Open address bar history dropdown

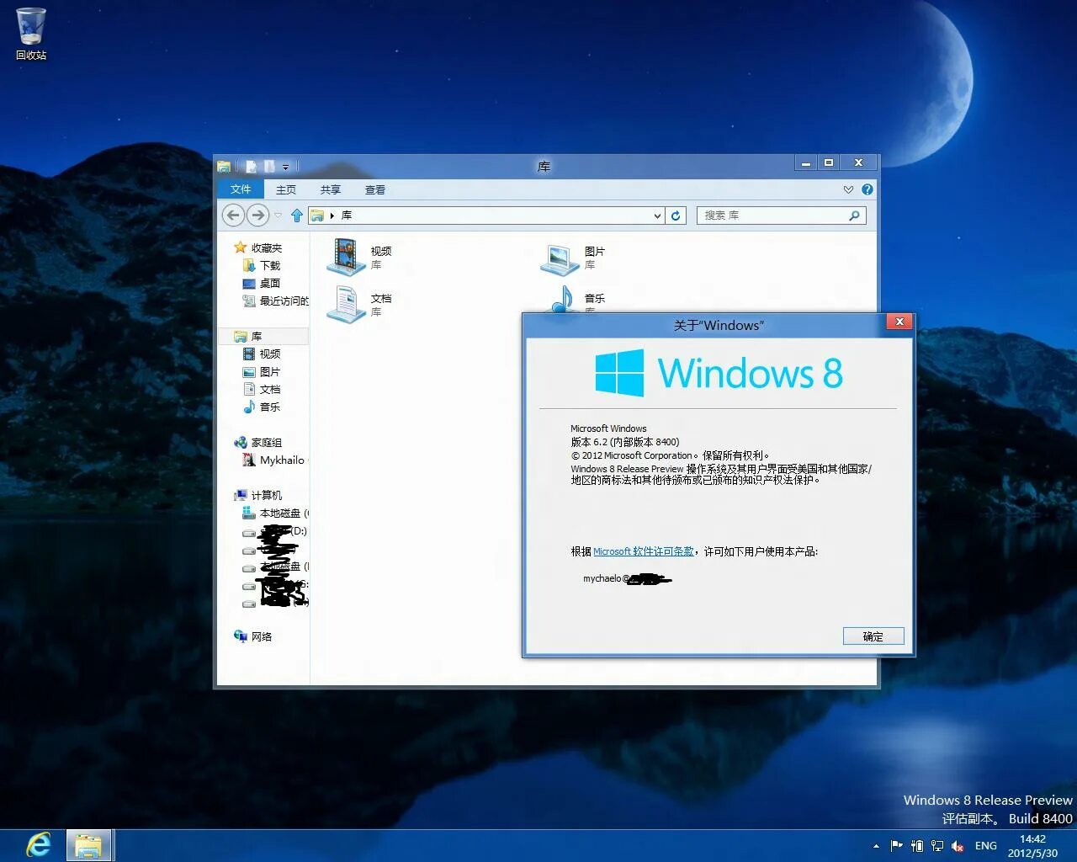point(657,215)
